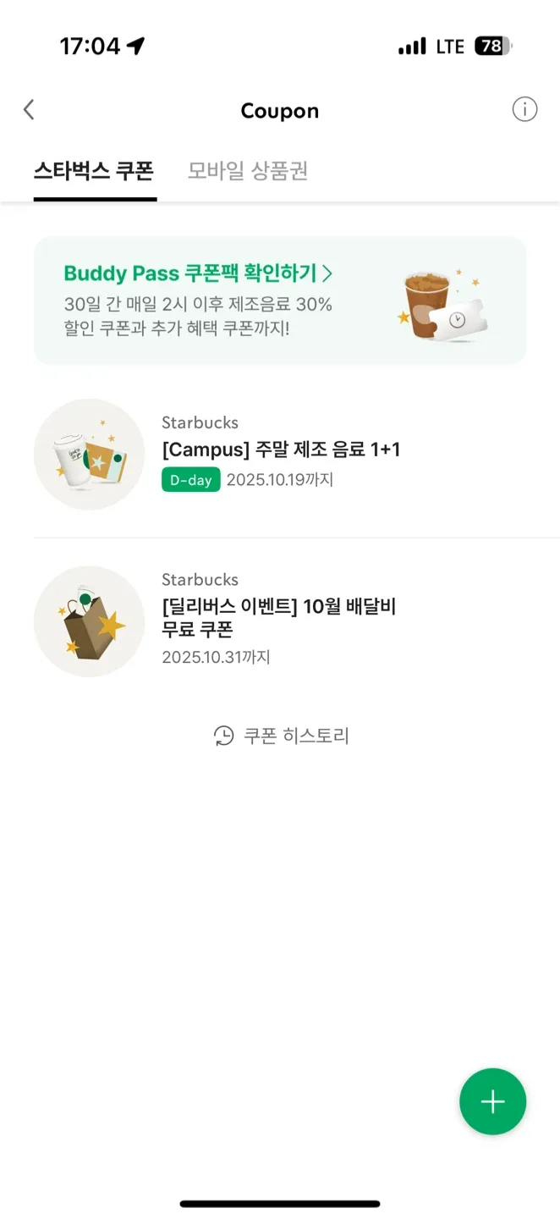Open the coupon info icon
This screenshot has height=1219, width=560.
click(524, 110)
